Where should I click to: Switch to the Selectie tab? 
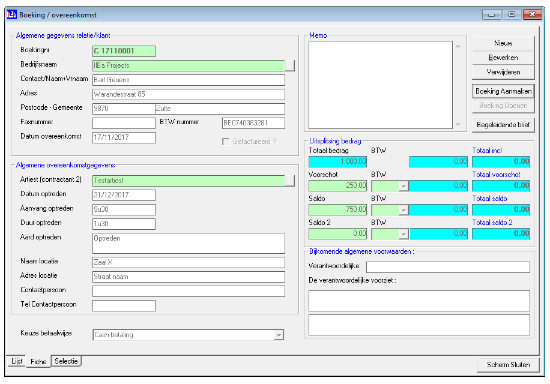click(x=66, y=361)
